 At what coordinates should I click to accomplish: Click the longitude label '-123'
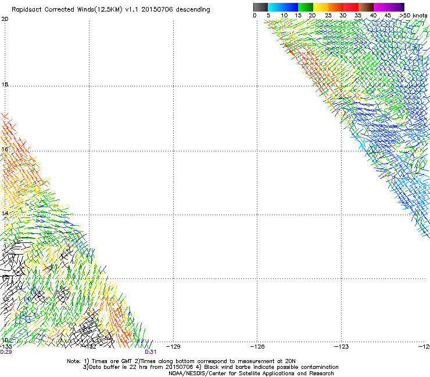click(x=342, y=347)
